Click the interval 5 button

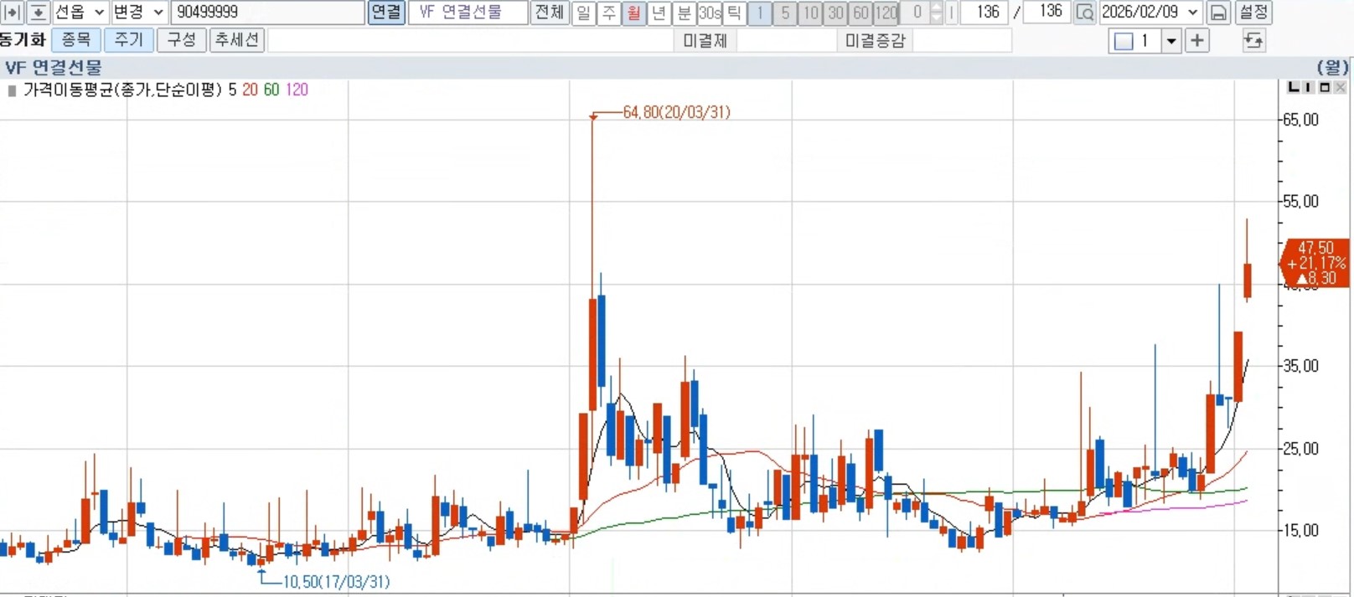785,13
